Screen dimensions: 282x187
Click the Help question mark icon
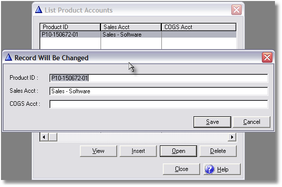(210, 169)
